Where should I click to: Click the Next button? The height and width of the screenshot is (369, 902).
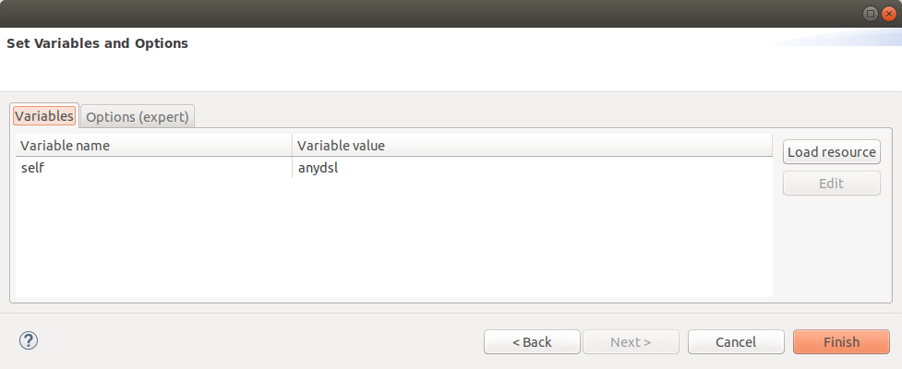631,342
